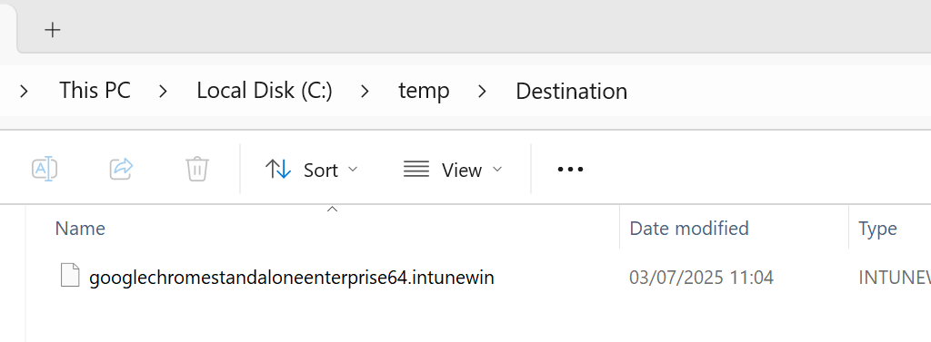Open a new tab with the plus button
This screenshot has width=931, height=342.
click(53, 30)
